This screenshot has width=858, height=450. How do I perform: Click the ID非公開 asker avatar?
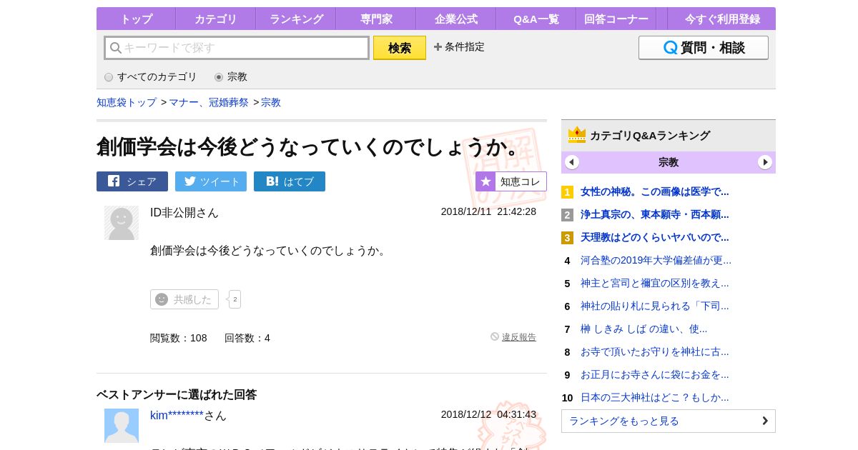tap(122, 223)
